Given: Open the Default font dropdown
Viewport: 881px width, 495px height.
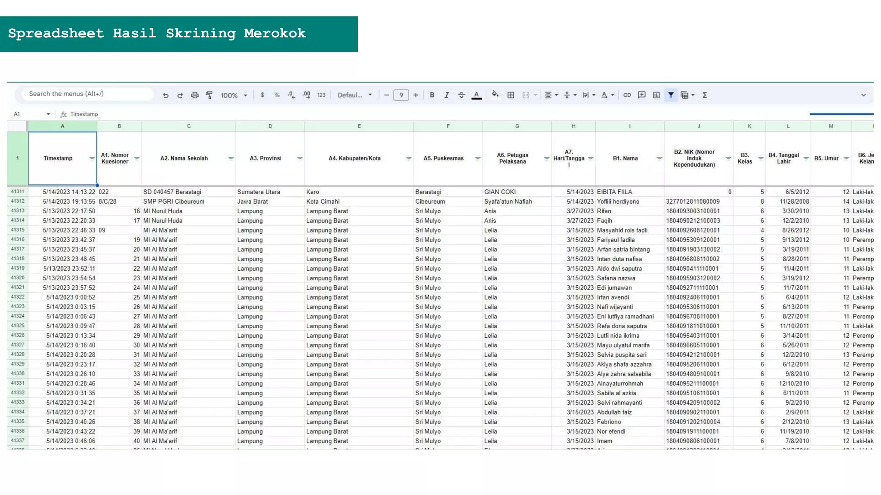Looking at the screenshot, I should point(354,95).
